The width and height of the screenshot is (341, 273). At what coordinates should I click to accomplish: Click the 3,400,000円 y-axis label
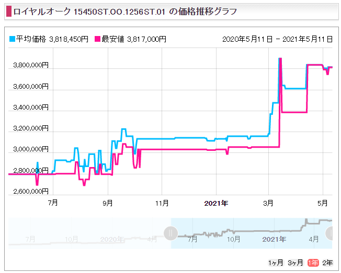[31, 107]
